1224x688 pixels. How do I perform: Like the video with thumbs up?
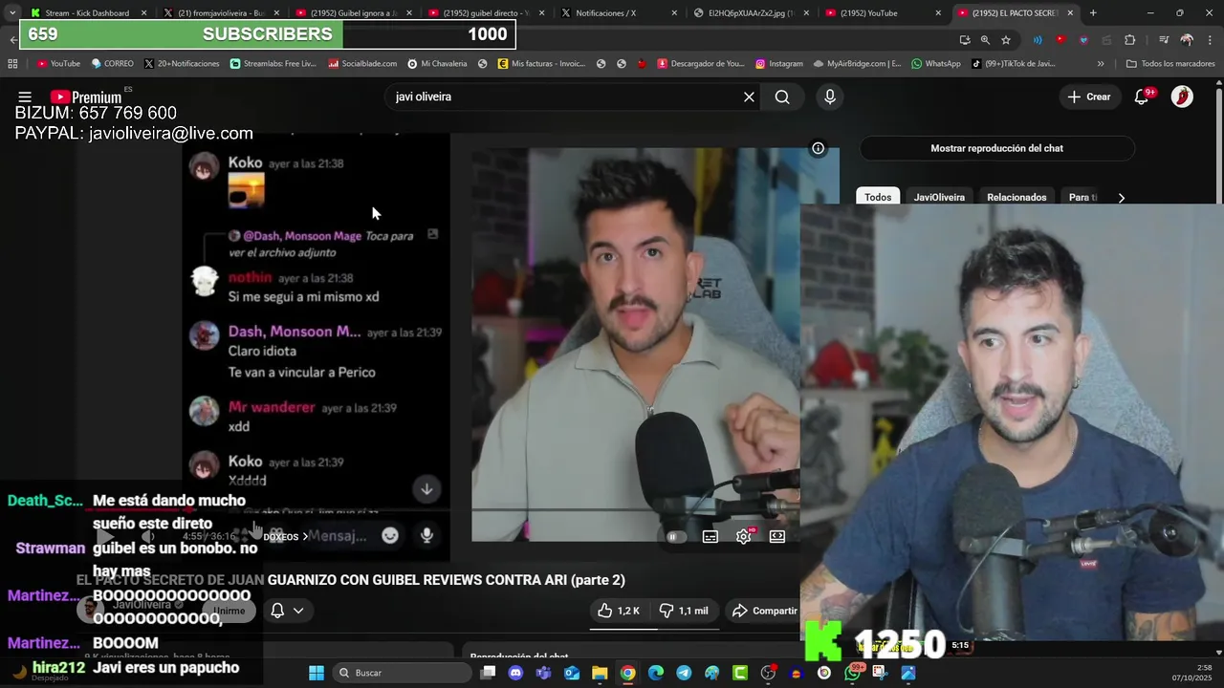tap(619, 611)
